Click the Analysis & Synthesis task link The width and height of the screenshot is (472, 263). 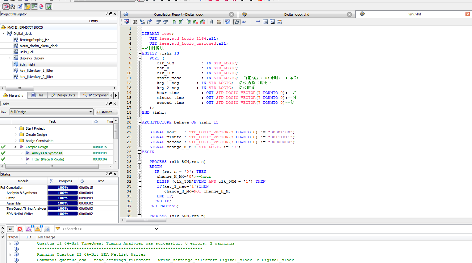(47, 153)
